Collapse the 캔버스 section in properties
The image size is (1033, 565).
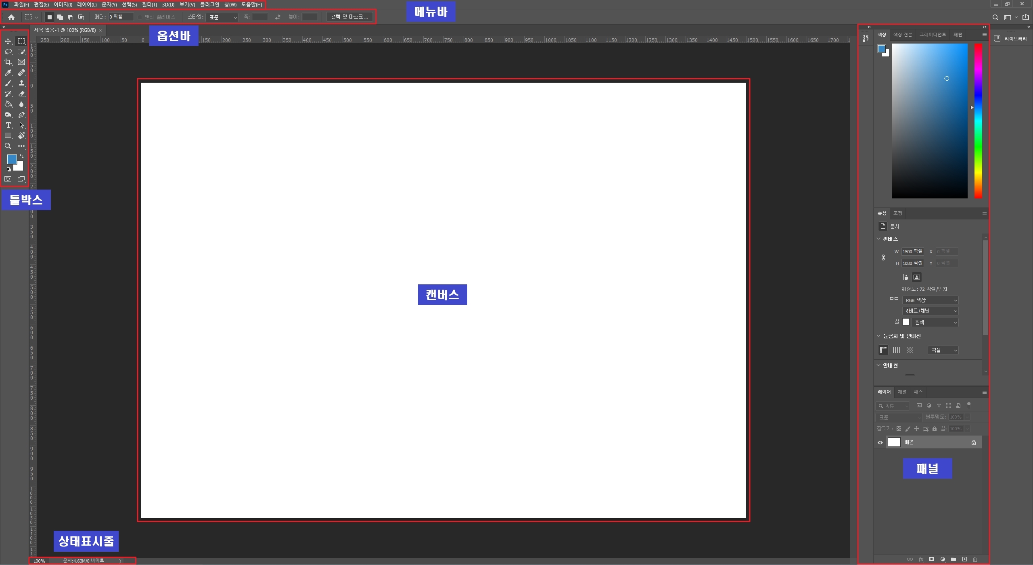[x=878, y=239]
